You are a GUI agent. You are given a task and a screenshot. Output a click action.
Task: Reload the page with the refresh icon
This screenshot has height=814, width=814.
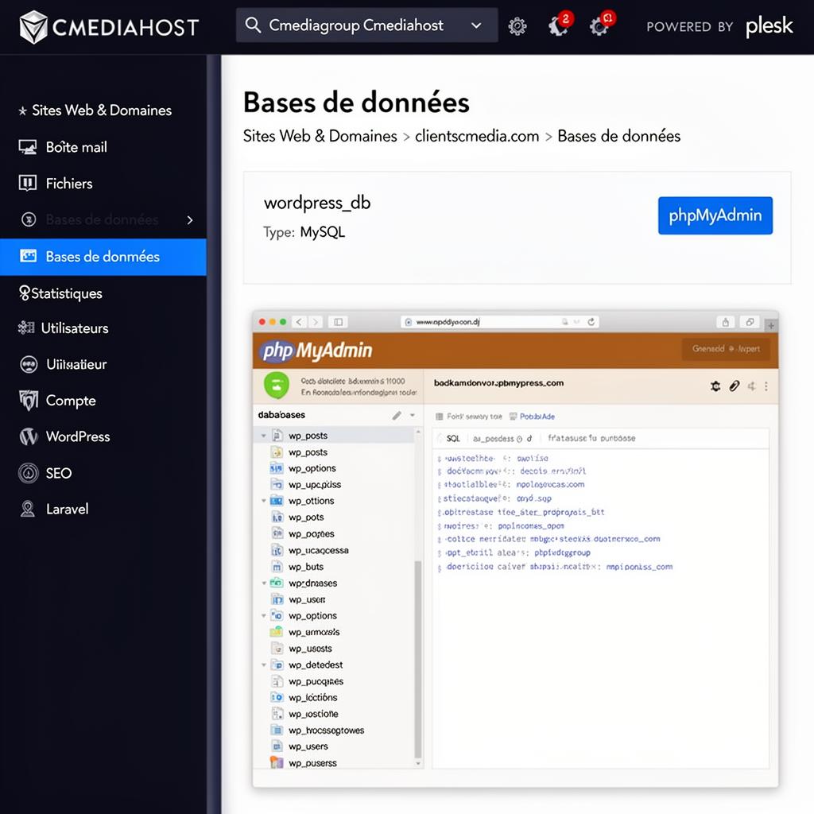591,322
